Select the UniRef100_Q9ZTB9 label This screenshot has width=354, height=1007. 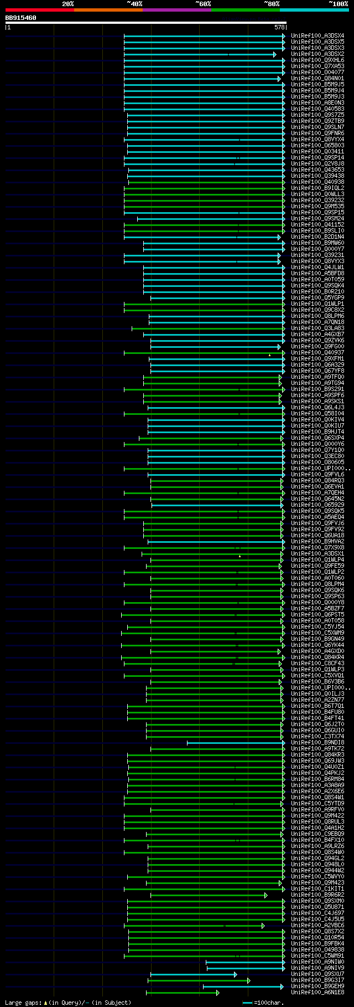(317, 121)
